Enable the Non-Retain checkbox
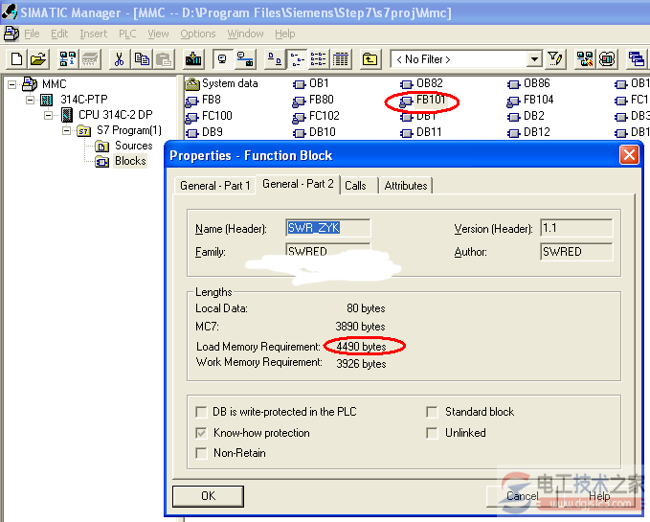This screenshot has width=650, height=522. tap(201, 453)
